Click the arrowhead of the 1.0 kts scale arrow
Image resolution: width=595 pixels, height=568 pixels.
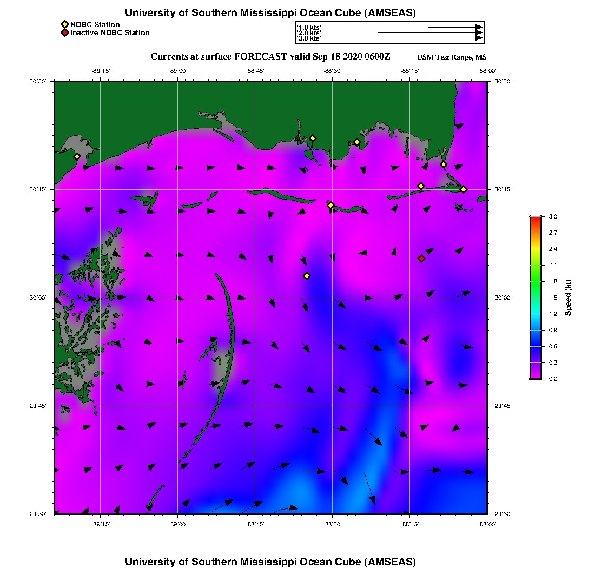point(479,27)
